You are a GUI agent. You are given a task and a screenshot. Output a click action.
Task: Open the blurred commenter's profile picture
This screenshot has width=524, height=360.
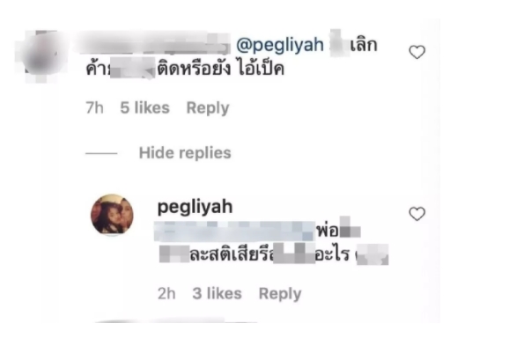(41, 55)
